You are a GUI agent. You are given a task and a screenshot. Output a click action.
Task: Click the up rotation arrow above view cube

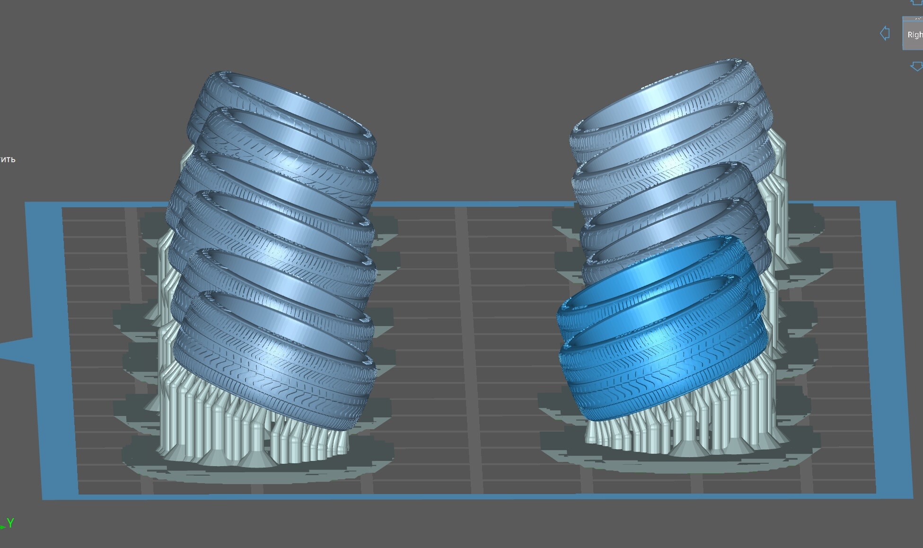tap(917, 2)
